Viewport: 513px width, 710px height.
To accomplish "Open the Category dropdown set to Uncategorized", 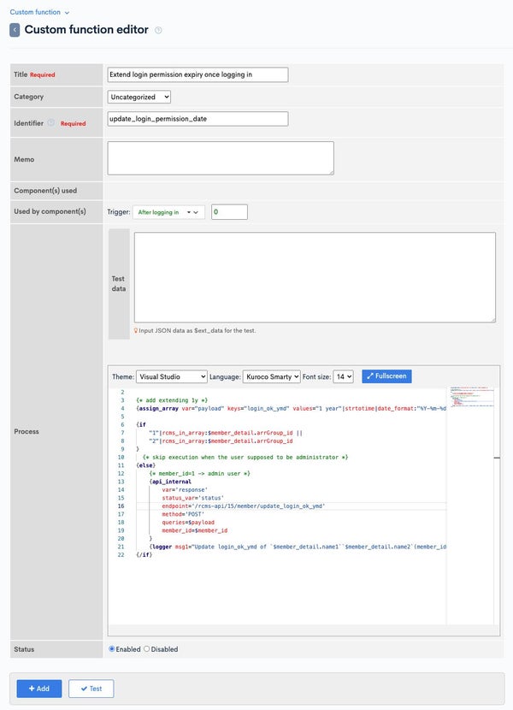I will click(139, 97).
